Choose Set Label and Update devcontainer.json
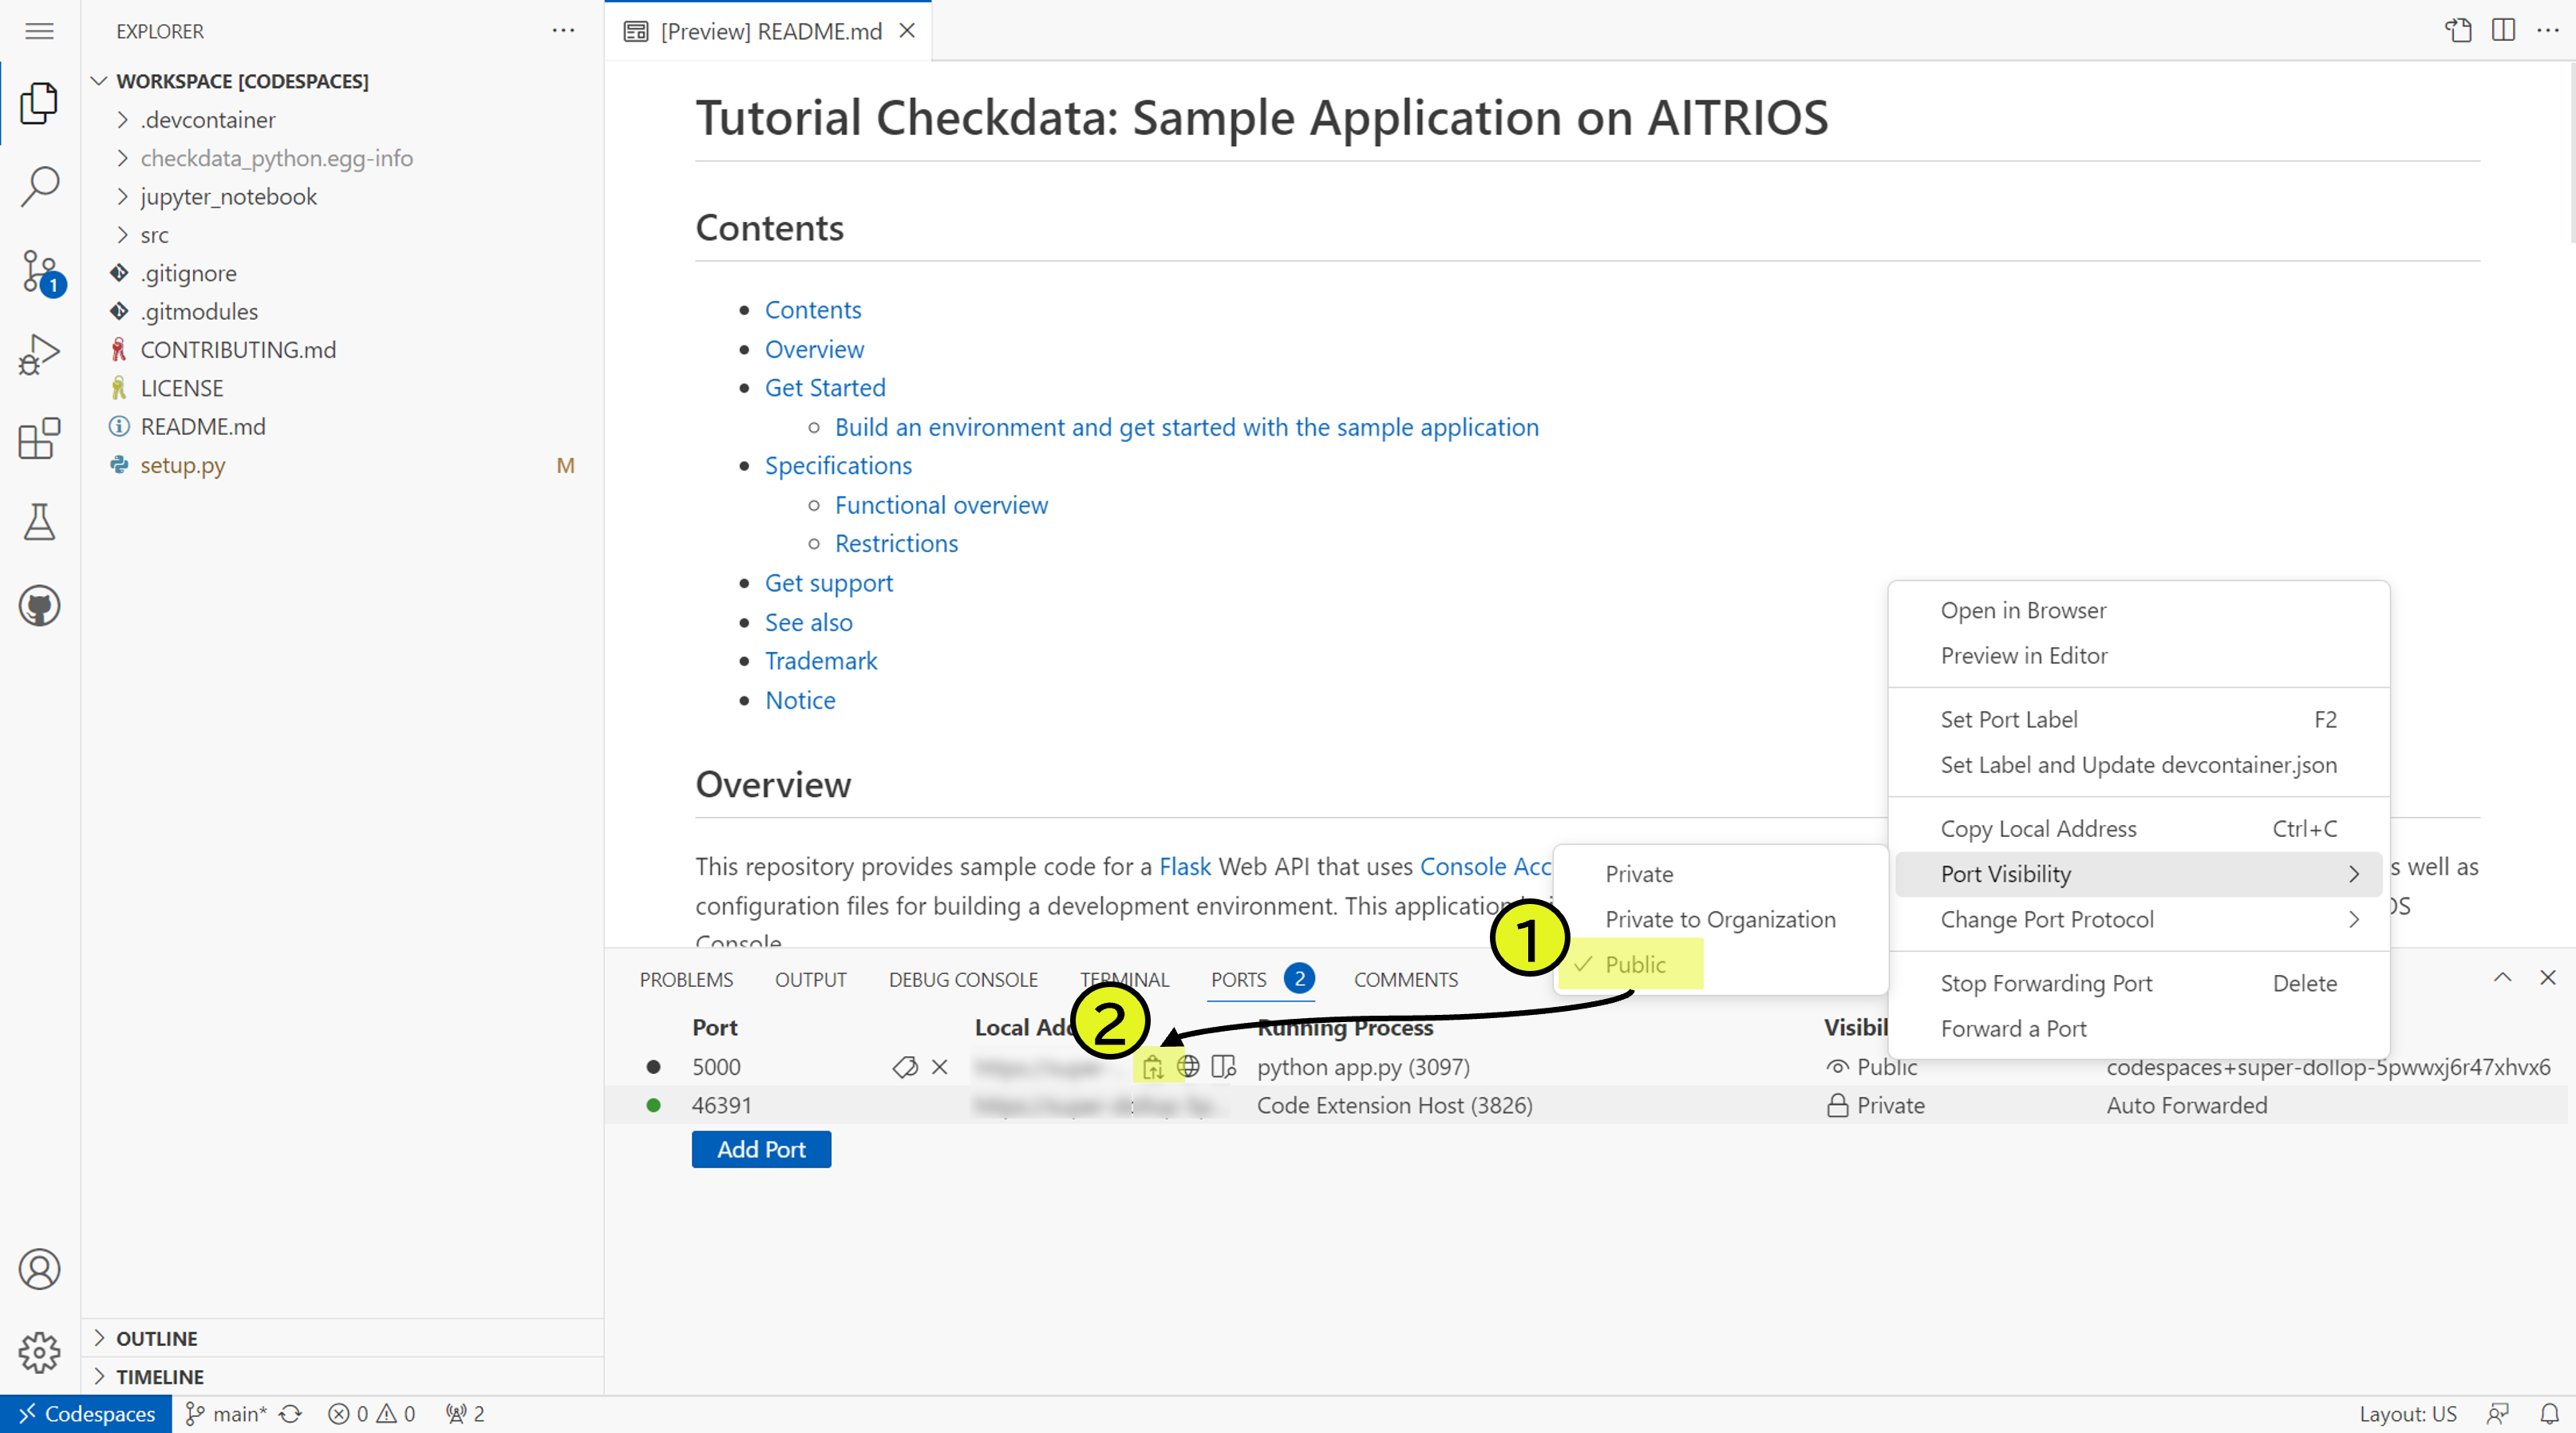2576x1433 pixels. coord(2139,765)
